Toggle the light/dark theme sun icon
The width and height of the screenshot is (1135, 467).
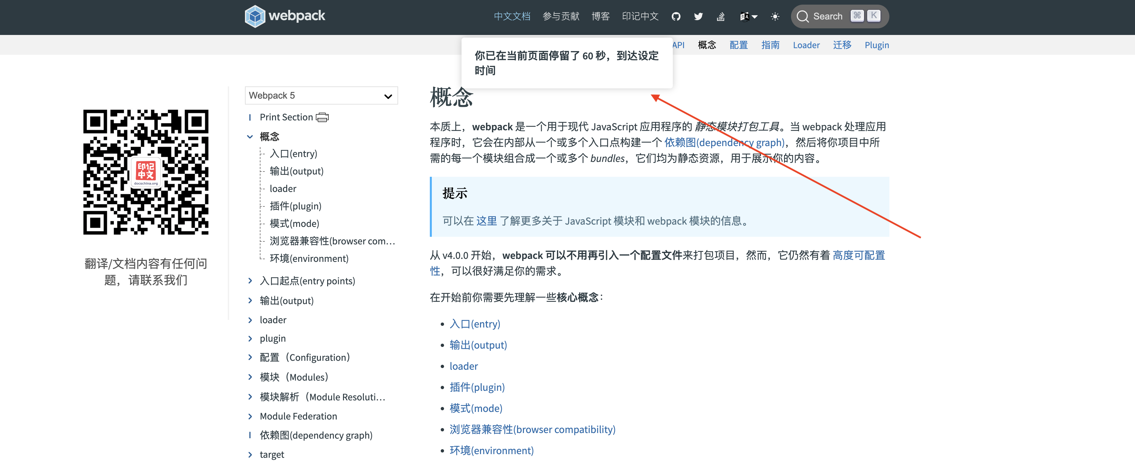click(775, 17)
